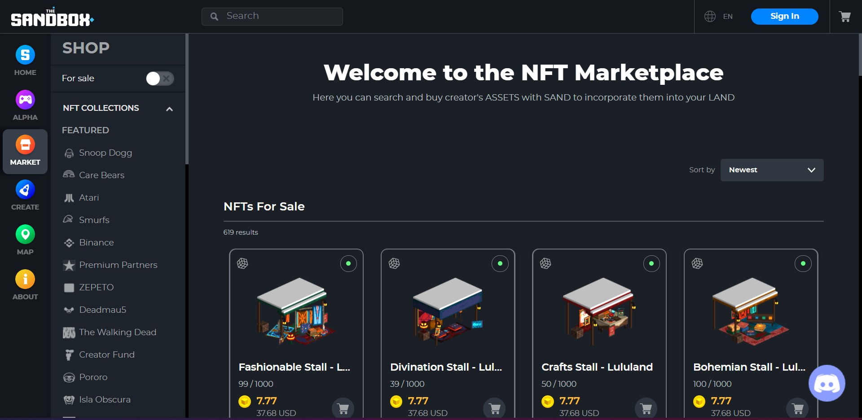Click the globe language icon
This screenshot has height=420, width=862.
tap(710, 17)
